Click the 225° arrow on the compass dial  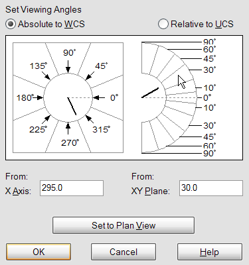[46, 119]
